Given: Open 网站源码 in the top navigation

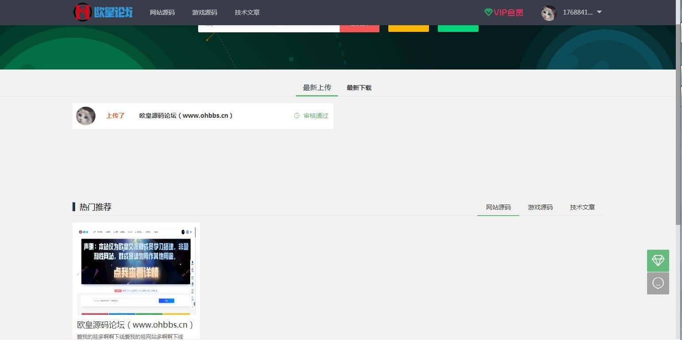Looking at the screenshot, I should 162,12.
